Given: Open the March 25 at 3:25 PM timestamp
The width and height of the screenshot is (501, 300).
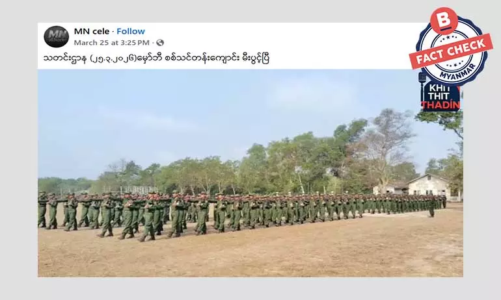Looking at the screenshot, I should 111,43.
